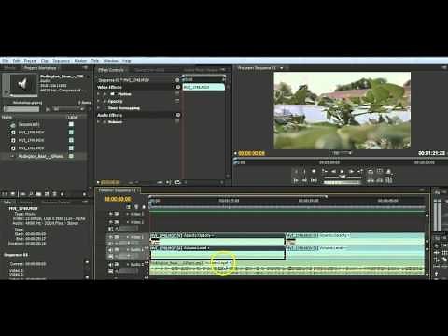
Task: Click the Program monitor shuttle slider
Action: [343, 177]
